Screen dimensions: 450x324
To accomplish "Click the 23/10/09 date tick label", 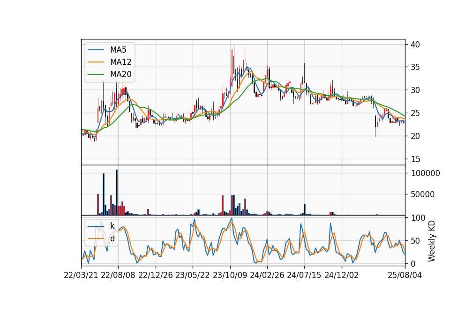I will point(230,275).
